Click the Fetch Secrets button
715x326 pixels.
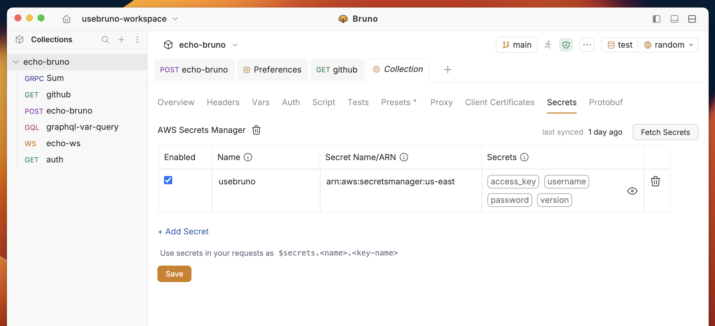(665, 132)
